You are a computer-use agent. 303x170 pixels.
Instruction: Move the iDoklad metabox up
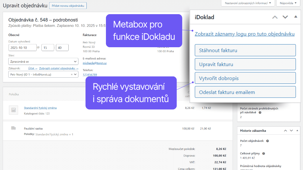pyautogui.click(x=275, y=17)
